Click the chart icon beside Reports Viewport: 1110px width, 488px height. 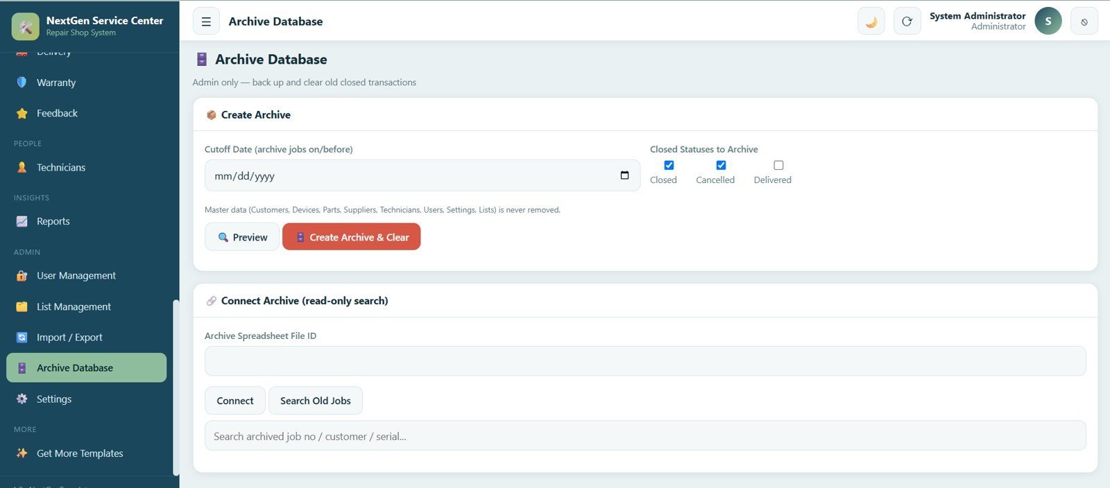point(22,221)
